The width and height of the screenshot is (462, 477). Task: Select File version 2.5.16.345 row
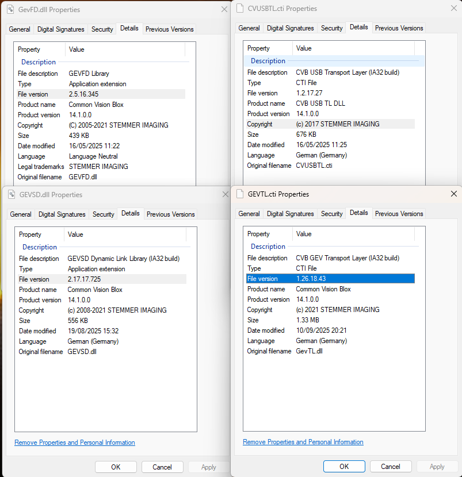(x=101, y=94)
